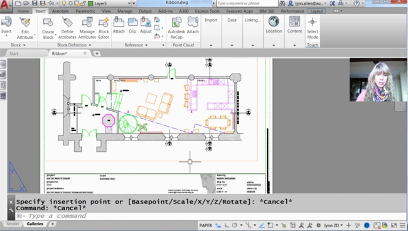Add a new layout with plus button
The image size is (408, 231).
tap(53, 224)
